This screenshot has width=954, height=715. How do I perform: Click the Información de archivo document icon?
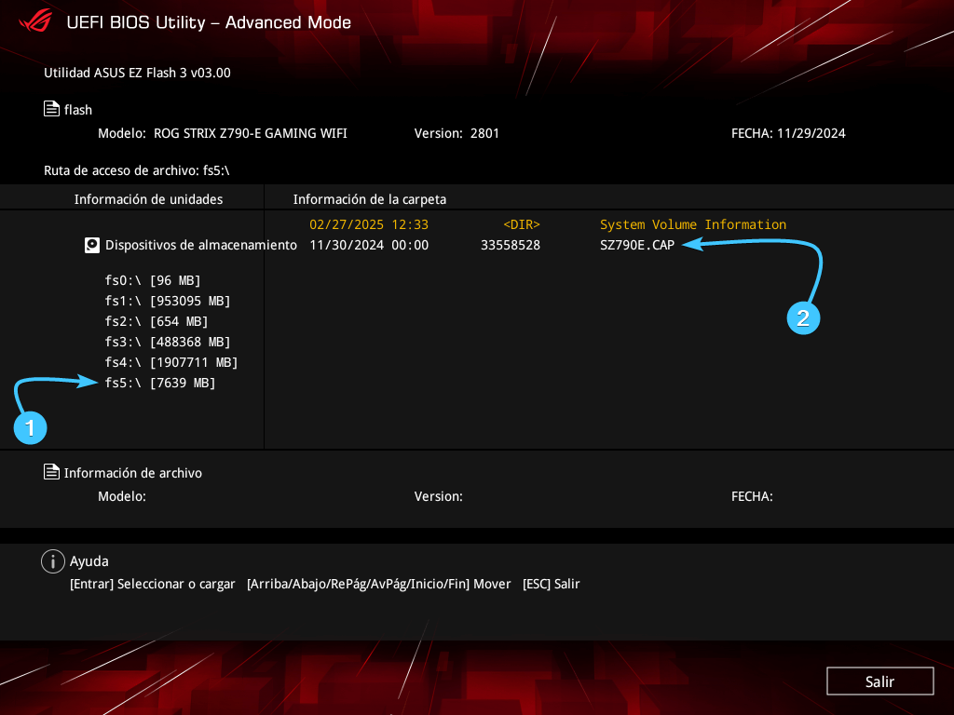pyautogui.click(x=52, y=472)
